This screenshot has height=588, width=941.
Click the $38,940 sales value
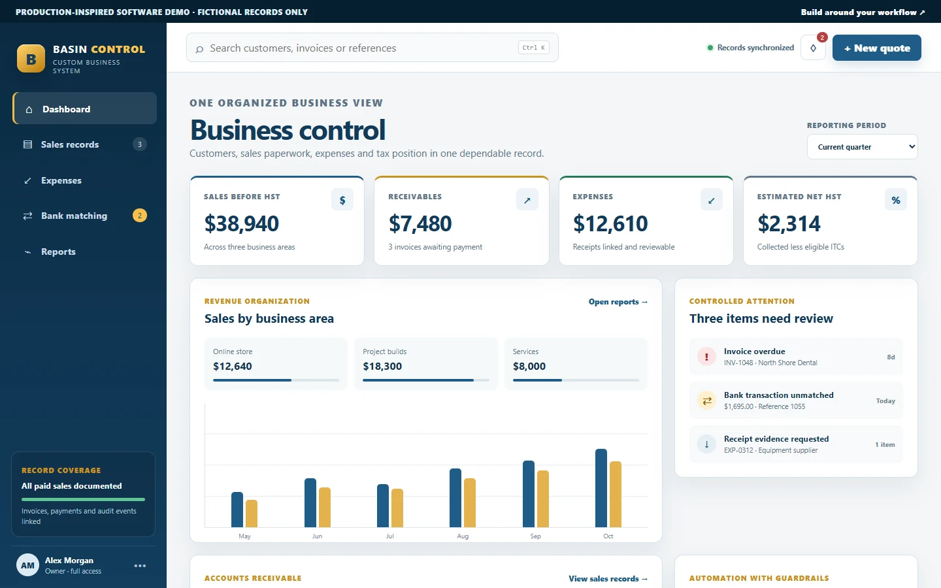241,224
